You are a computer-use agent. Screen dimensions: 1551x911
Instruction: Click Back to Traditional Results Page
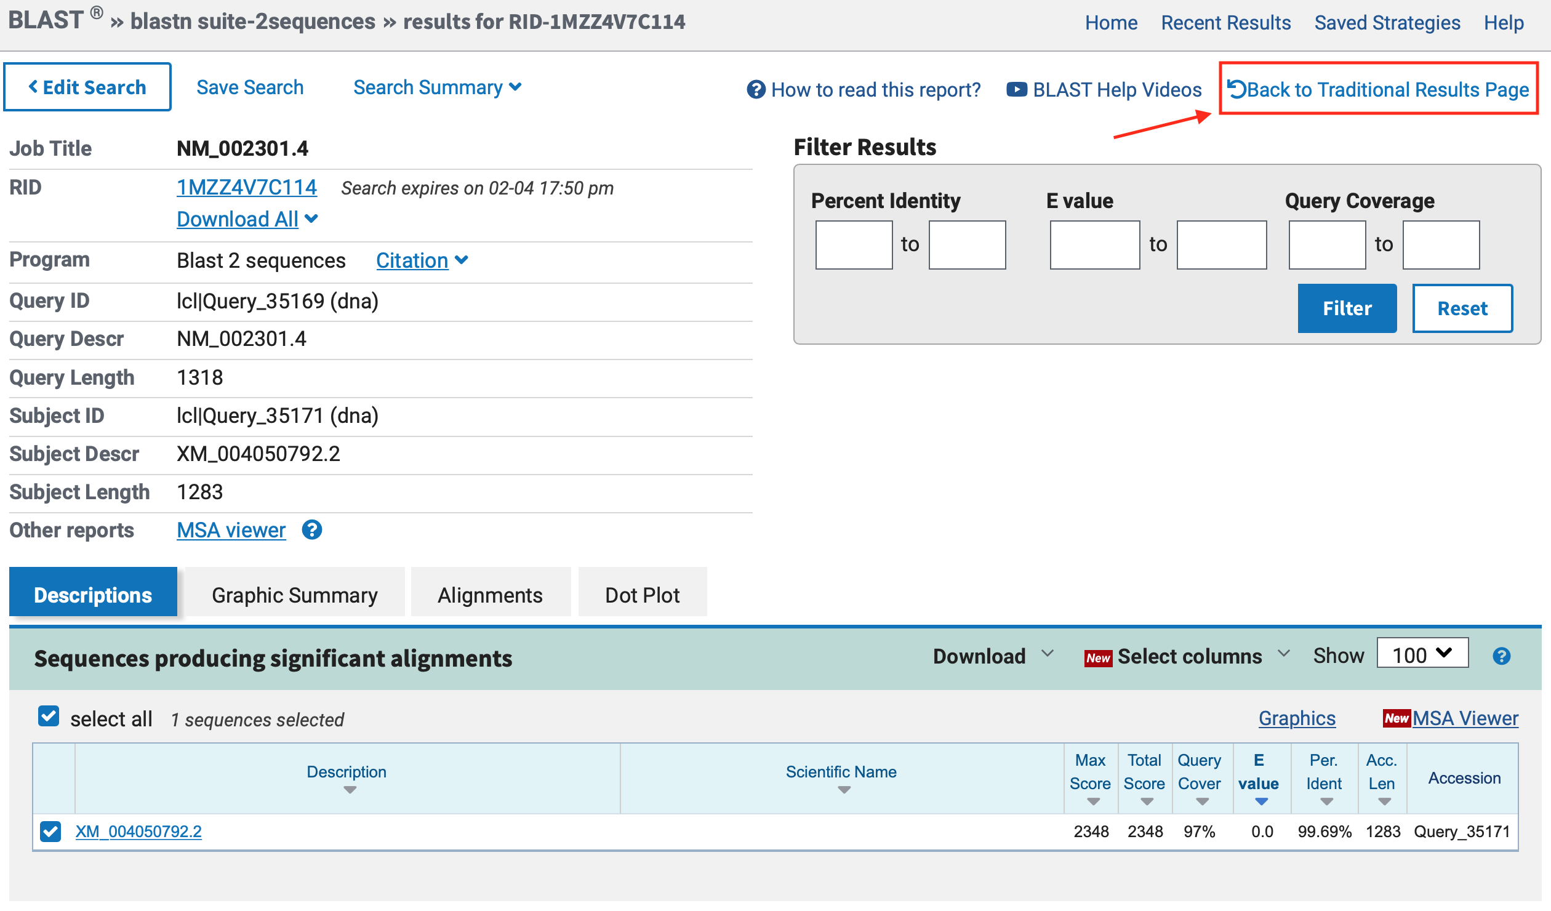1379,90
